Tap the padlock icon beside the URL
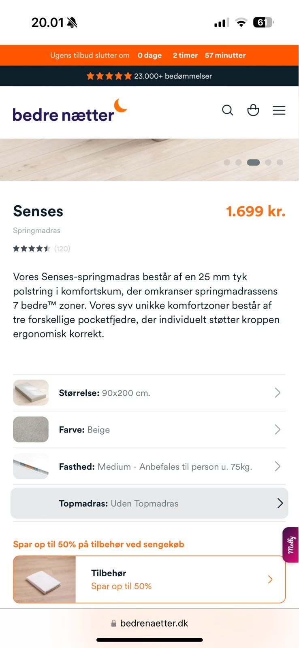299x648 pixels. click(x=114, y=623)
